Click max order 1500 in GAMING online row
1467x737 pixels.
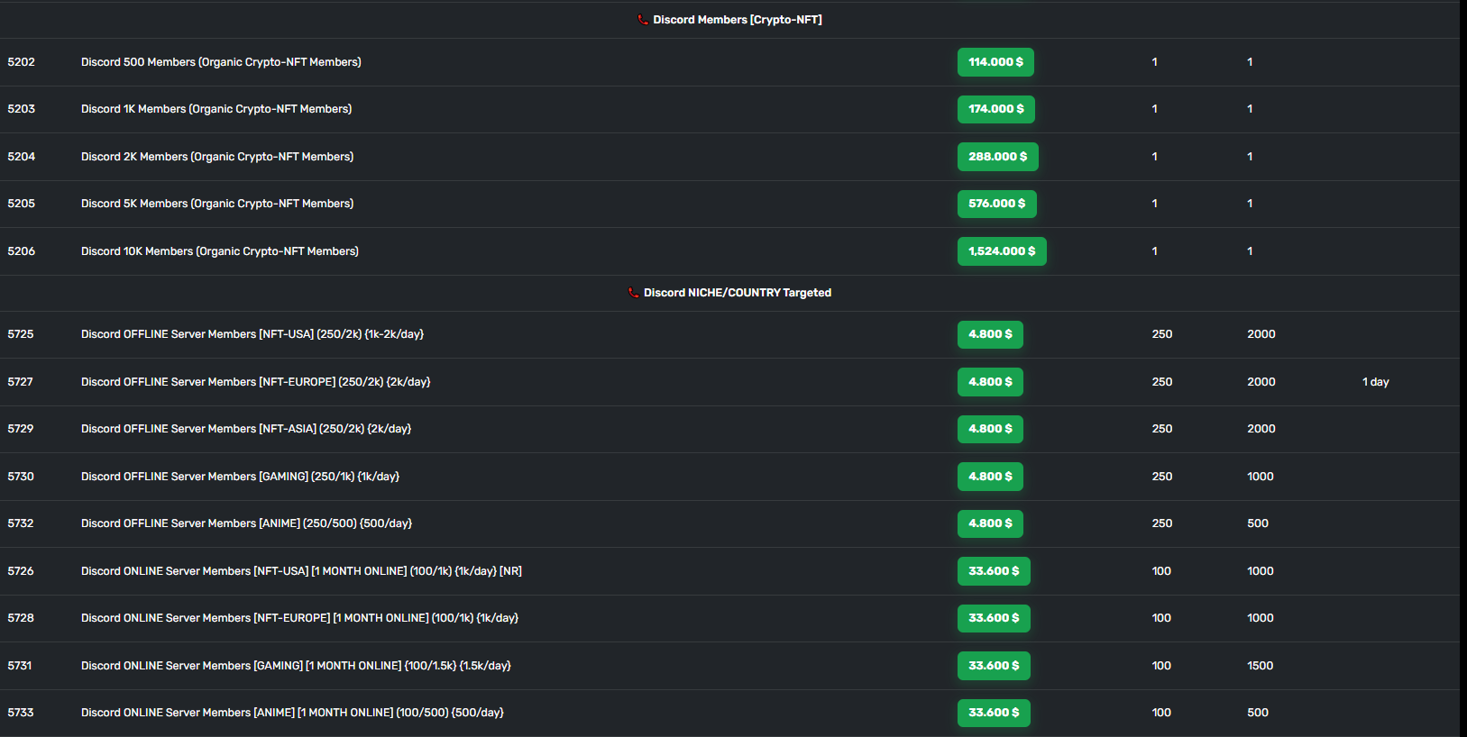[x=1261, y=666]
